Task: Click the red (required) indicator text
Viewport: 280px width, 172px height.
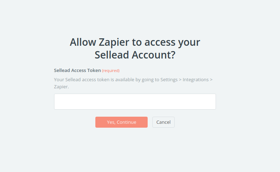Action: click(111, 71)
